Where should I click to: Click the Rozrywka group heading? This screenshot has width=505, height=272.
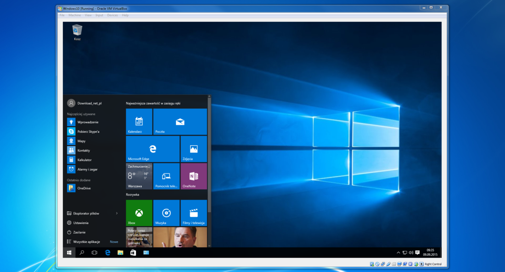pos(132,195)
